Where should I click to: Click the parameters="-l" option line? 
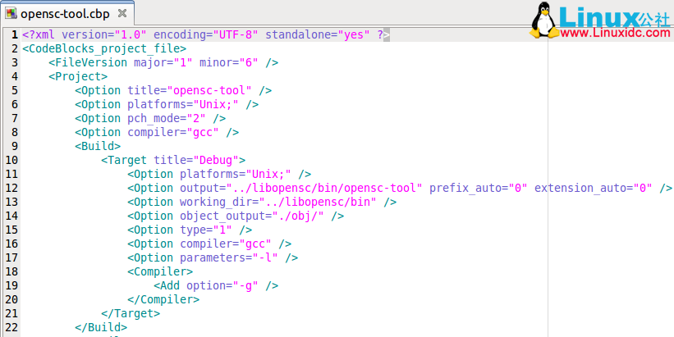[213, 258]
